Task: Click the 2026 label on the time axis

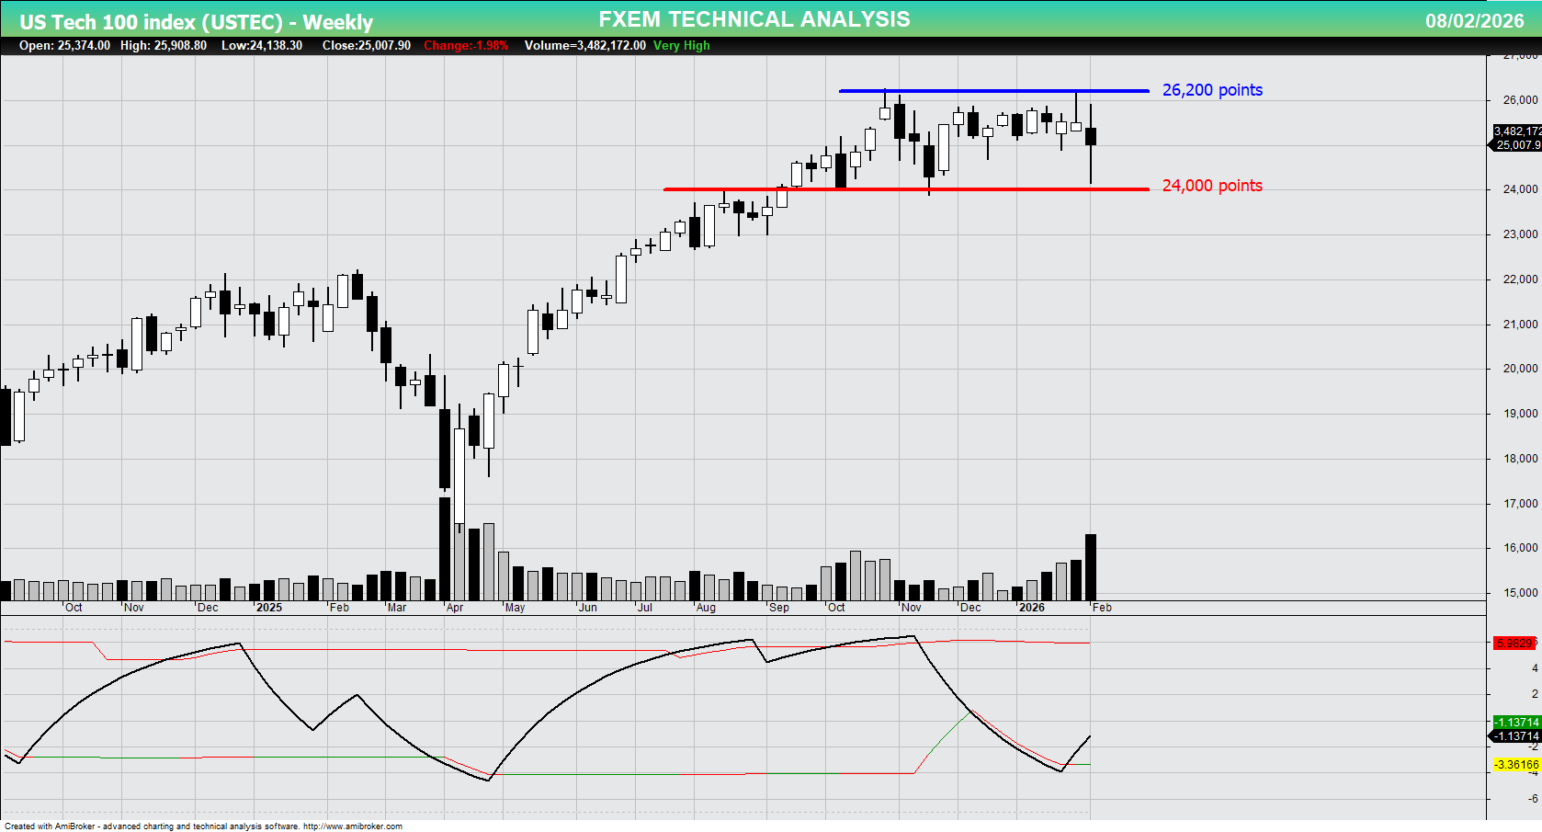Action: 1033,608
